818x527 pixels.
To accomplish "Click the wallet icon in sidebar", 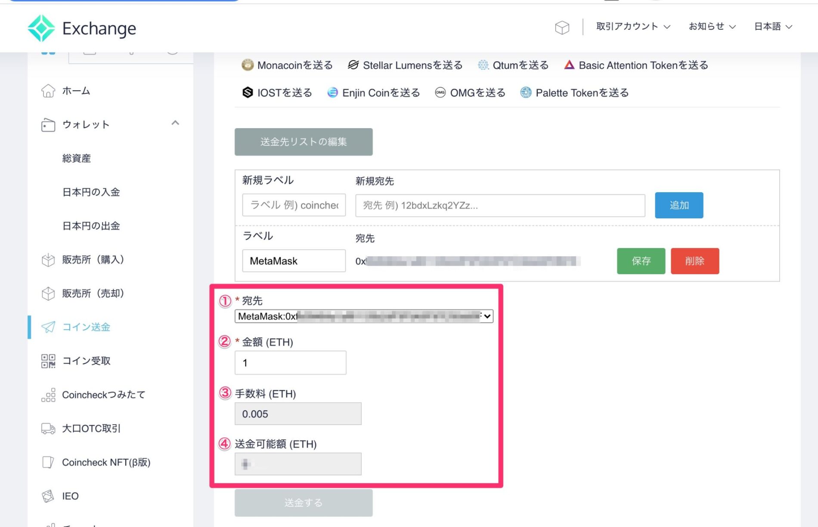I will [x=48, y=125].
